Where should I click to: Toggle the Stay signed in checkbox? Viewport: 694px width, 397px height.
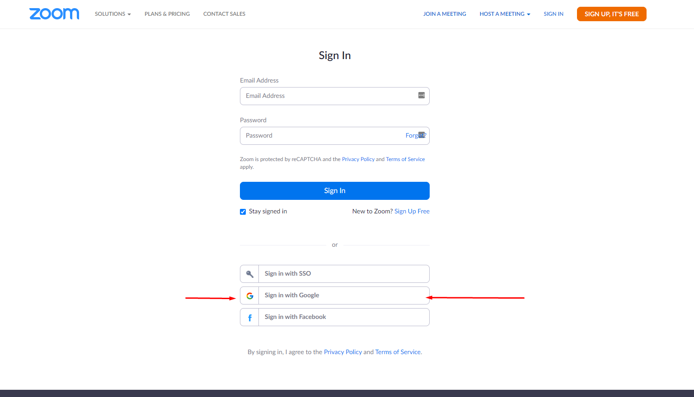(243, 212)
